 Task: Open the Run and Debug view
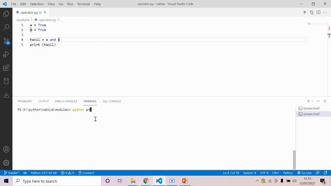click(x=6, y=54)
